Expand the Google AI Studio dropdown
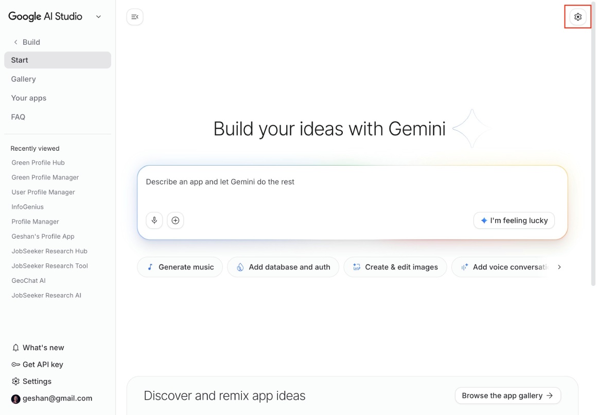This screenshot has height=415, width=597. coord(98,16)
